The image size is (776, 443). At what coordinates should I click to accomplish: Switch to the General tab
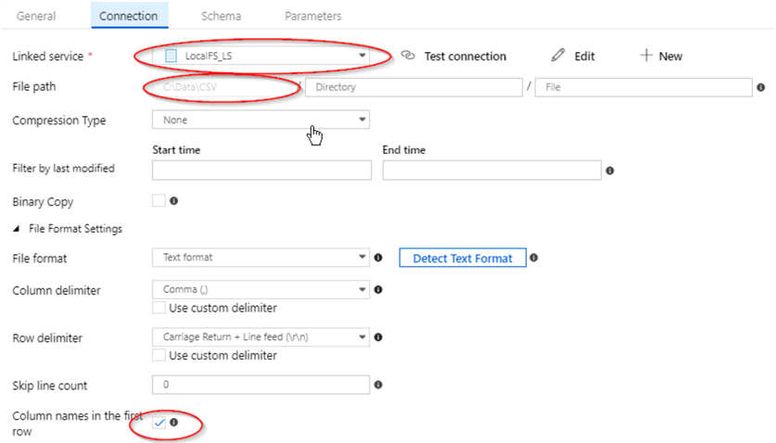pyautogui.click(x=36, y=16)
